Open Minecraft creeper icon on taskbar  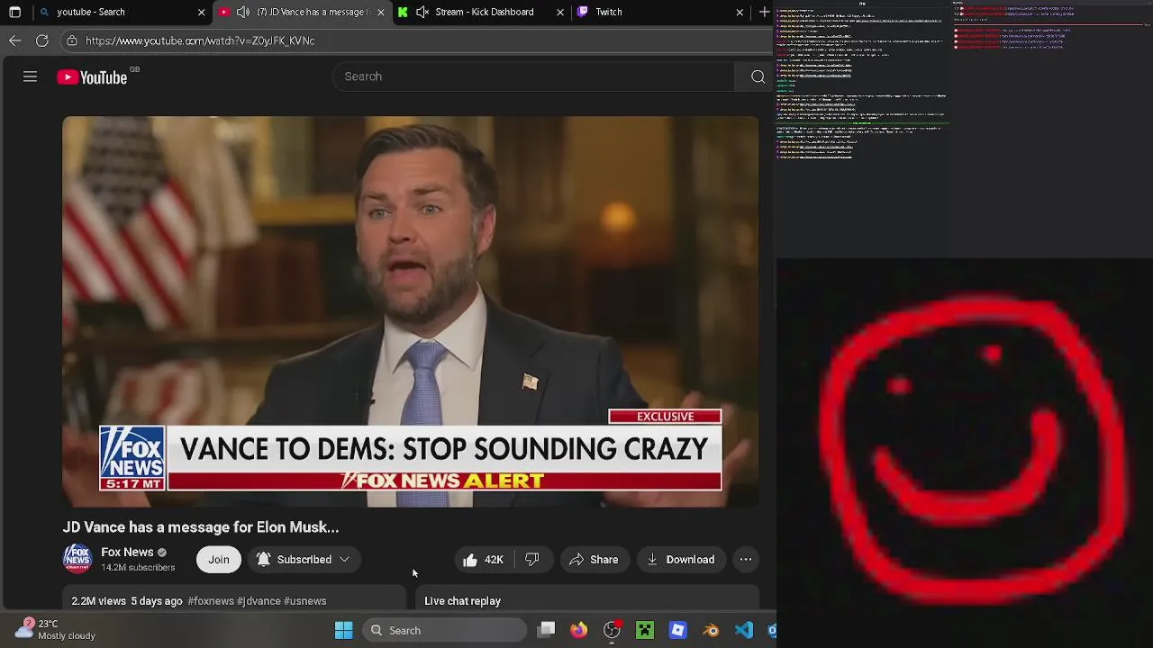pos(645,630)
